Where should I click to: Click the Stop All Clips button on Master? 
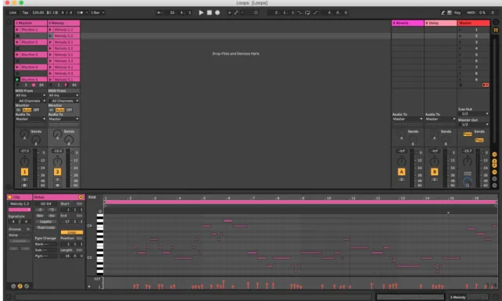pyautogui.click(x=461, y=85)
